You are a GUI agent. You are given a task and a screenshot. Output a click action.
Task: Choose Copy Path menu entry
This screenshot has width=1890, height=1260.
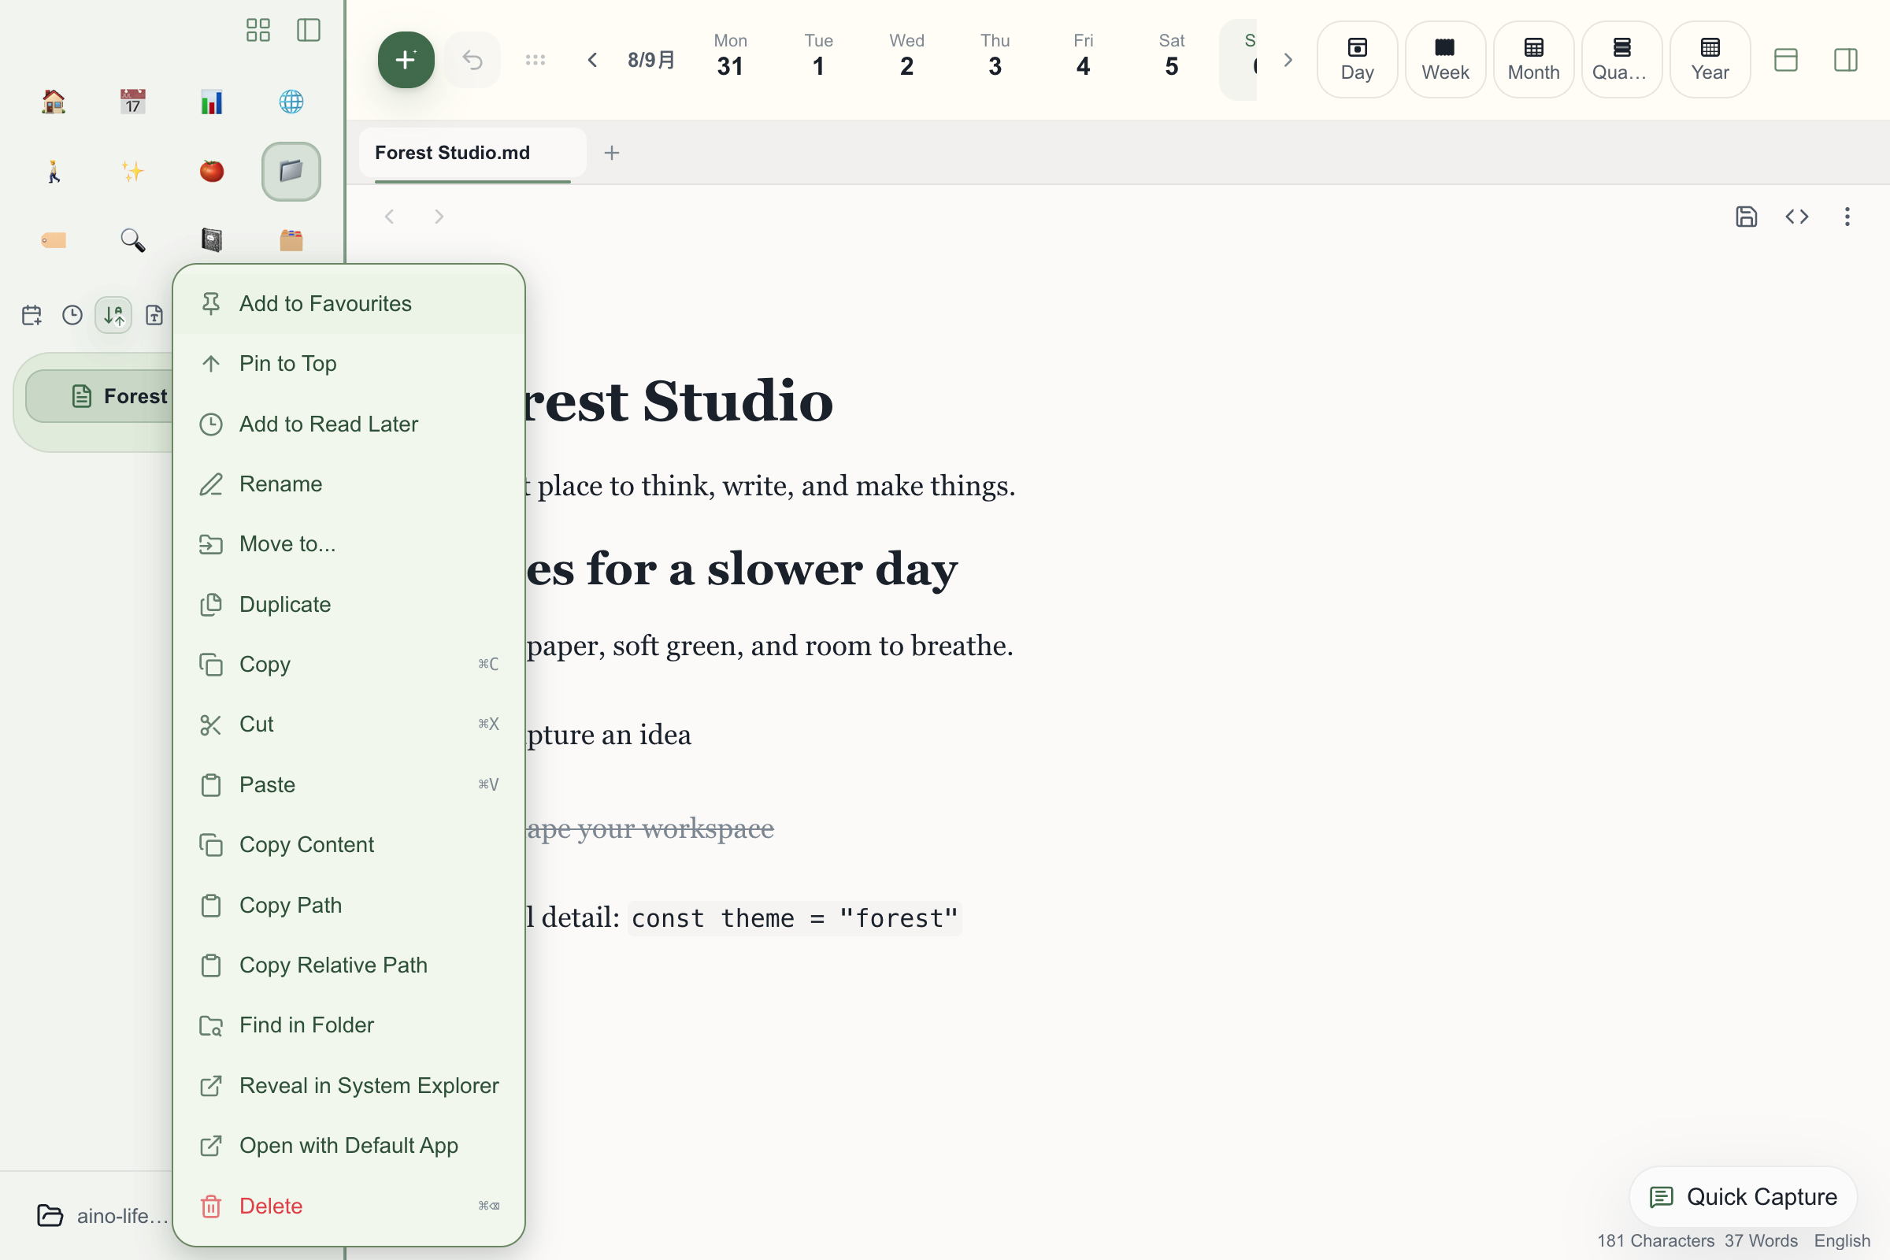point(349,905)
